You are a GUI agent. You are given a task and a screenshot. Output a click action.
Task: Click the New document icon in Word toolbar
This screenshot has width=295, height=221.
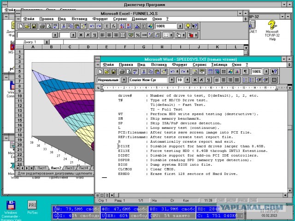point(100,72)
